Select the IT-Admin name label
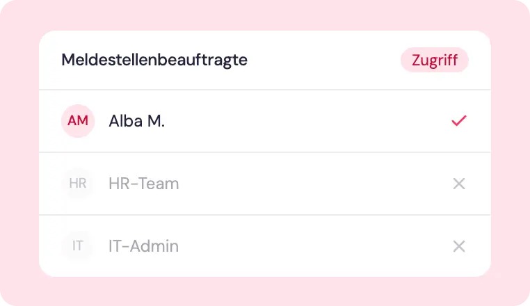 pos(144,246)
